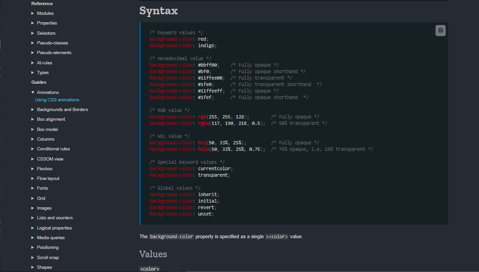Expand the Types section arrow
Viewport: 479px width, 272px height.
click(x=33, y=73)
